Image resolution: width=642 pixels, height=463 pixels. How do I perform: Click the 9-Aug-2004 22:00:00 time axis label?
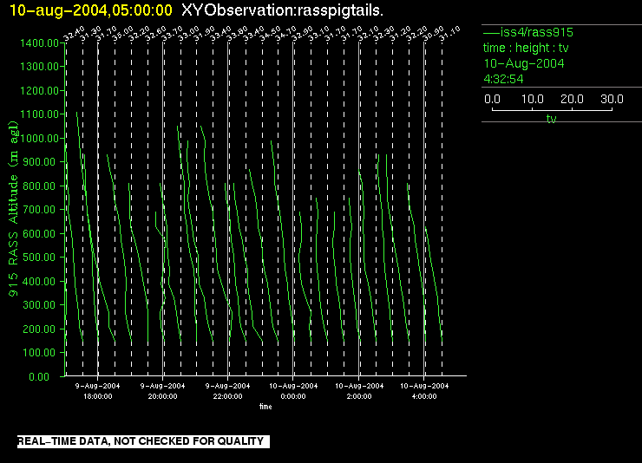tap(228, 390)
